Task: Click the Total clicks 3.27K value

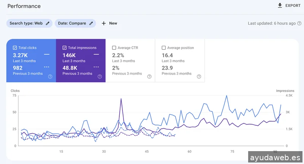Action: click(x=21, y=55)
